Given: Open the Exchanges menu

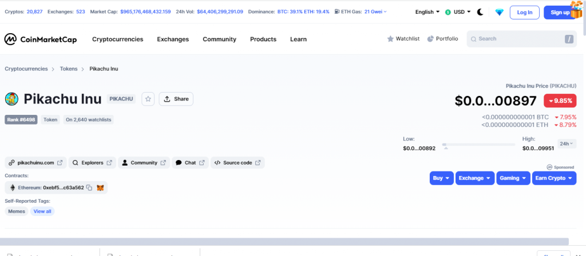Looking at the screenshot, I should coord(173,39).
